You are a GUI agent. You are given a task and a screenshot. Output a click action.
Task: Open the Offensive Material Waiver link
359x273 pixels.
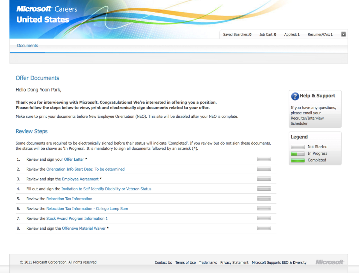pos(84,228)
